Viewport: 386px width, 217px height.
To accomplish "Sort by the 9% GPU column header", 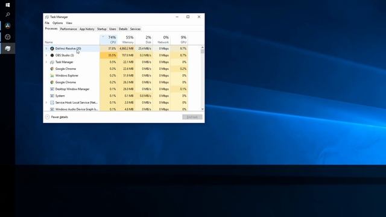I will 179,40.
